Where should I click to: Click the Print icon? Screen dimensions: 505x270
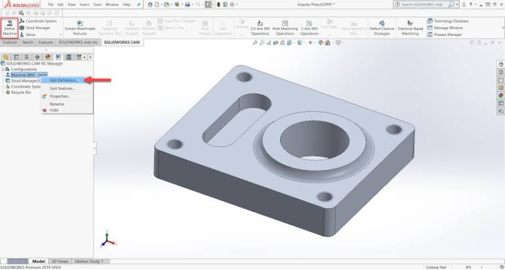(x=187, y=4)
